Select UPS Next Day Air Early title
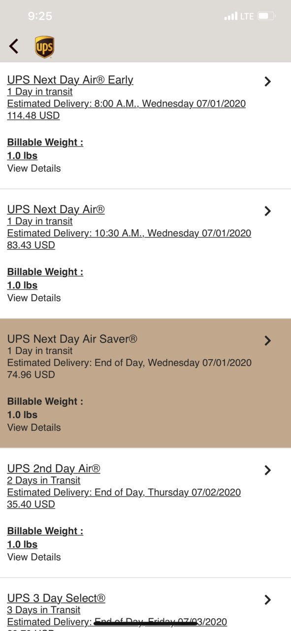The height and width of the screenshot is (631, 291). (70, 80)
